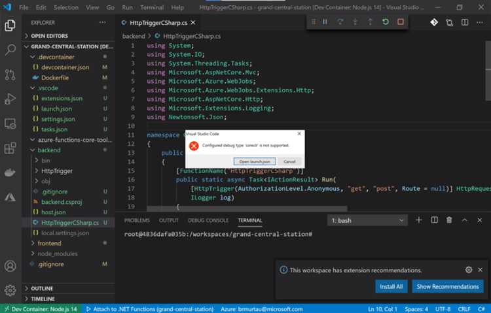
Task: Open the Docker view in activity bar
Action: (10, 173)
